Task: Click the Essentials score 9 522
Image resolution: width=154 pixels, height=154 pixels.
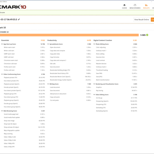Action: [x=43, y=40]
